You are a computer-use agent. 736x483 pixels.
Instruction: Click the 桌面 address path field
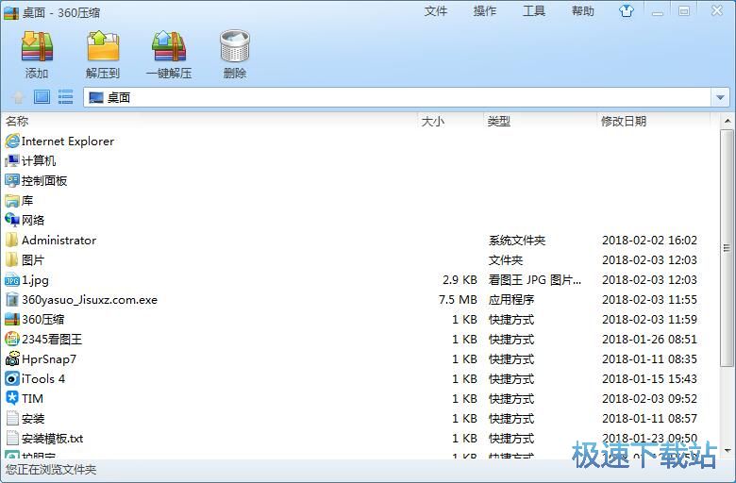point(396,97)
